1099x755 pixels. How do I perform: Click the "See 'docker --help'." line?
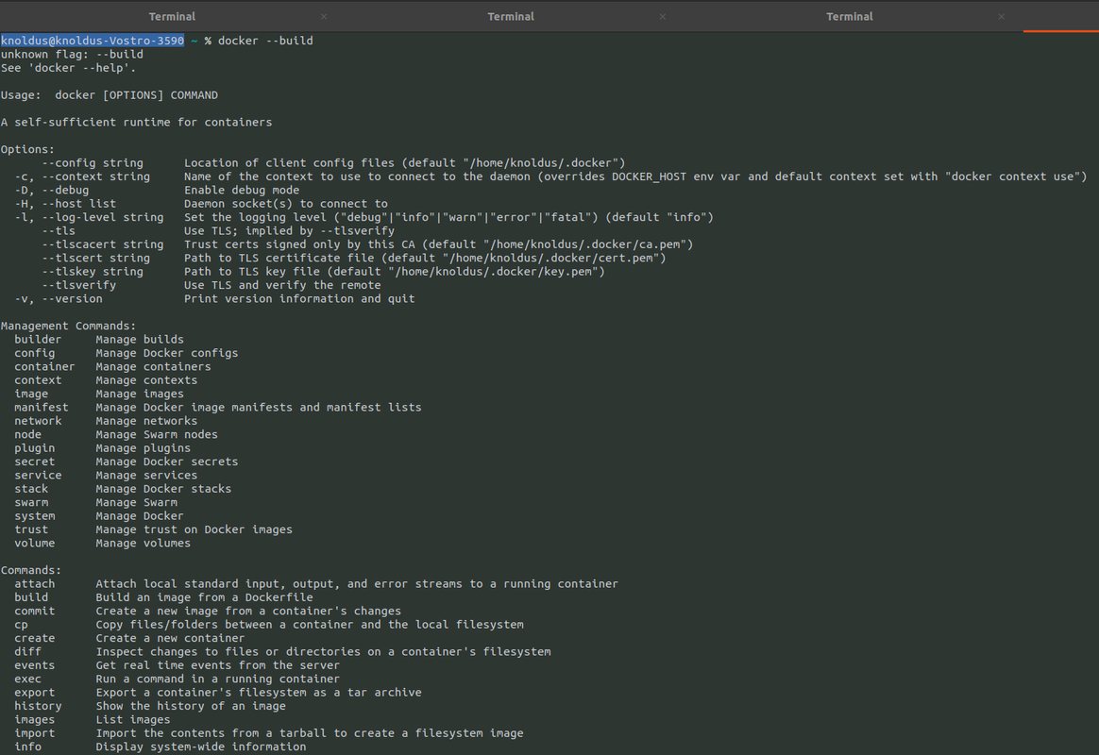point(69,68)
